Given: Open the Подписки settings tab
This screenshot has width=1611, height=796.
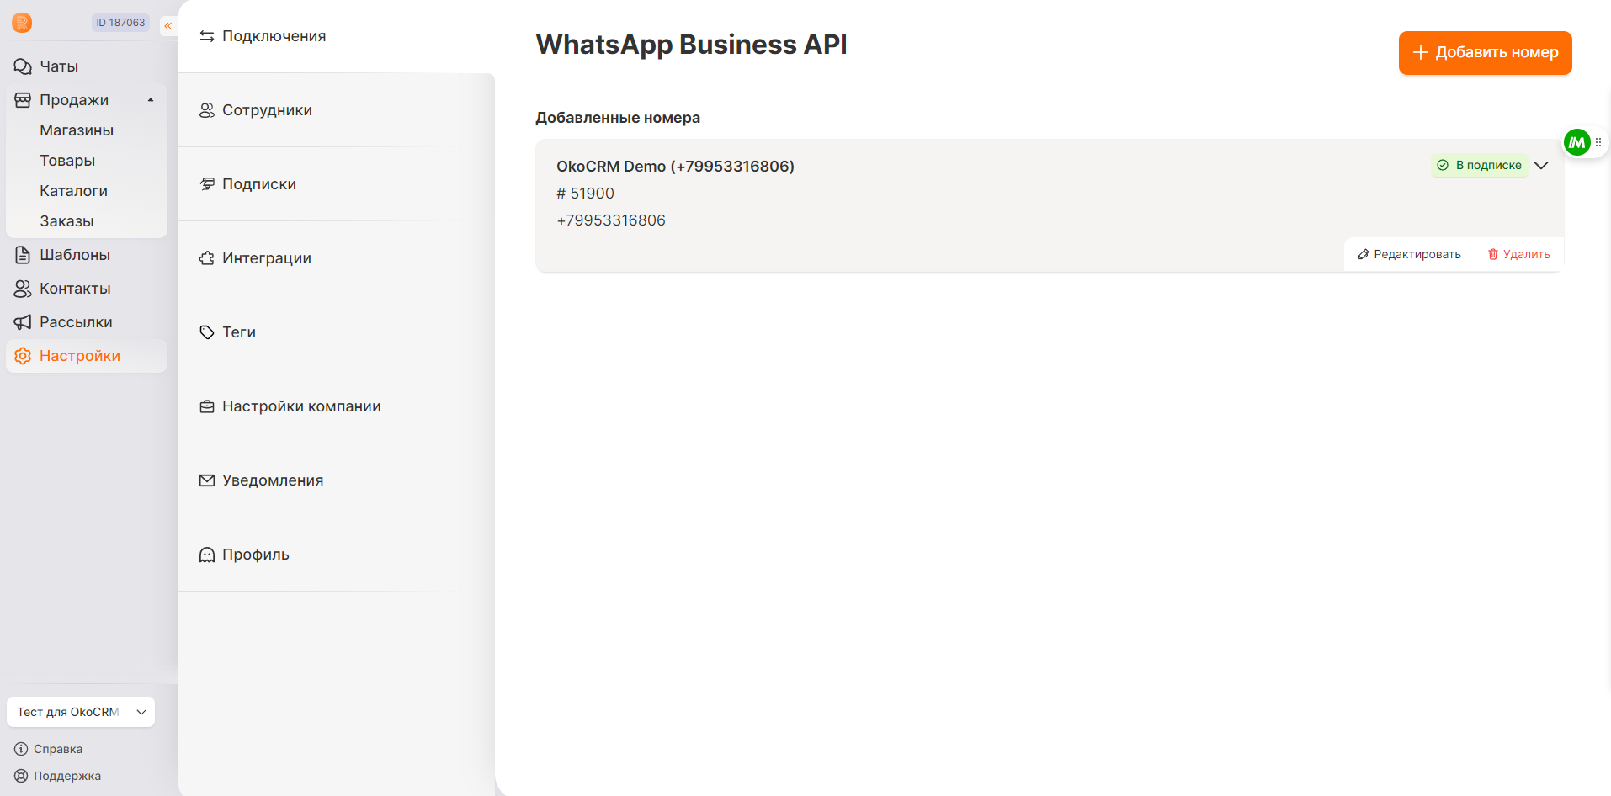Looking at the screenshot, I should [x=337, y=184].
